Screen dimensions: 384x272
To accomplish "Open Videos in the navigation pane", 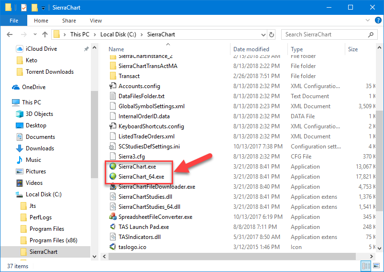I will tap(34, 183).
